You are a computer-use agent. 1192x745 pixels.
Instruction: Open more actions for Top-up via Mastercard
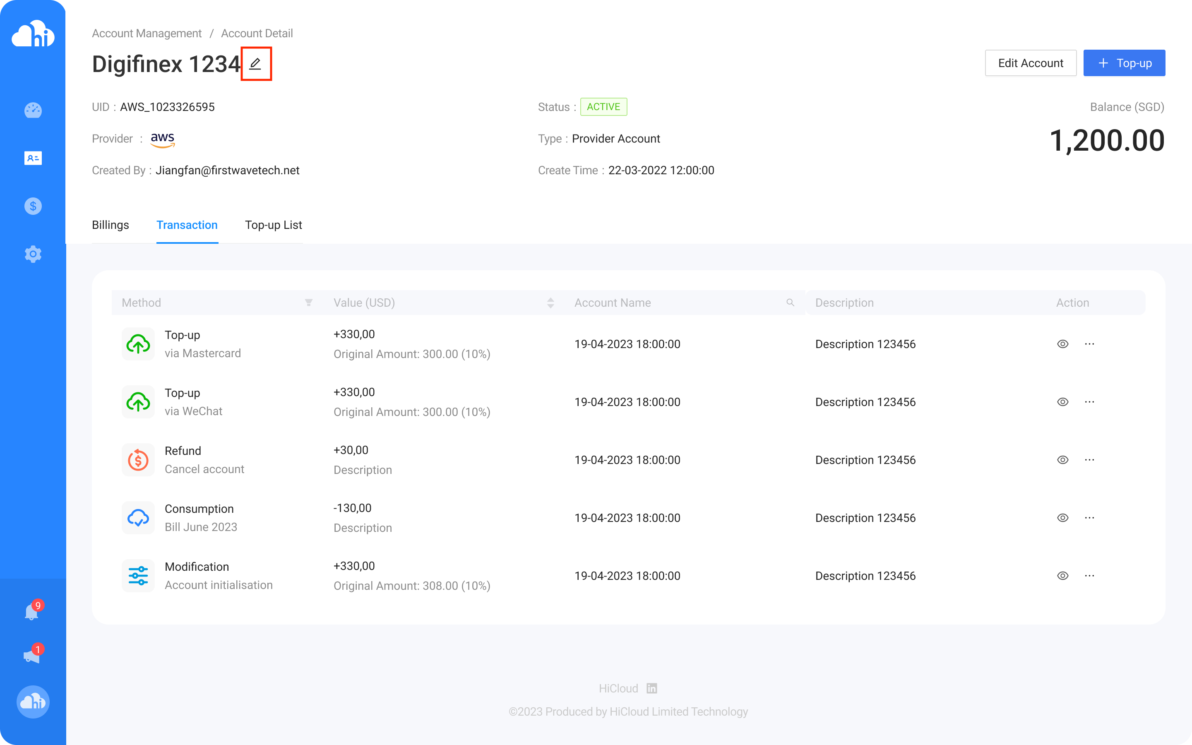1089,344
